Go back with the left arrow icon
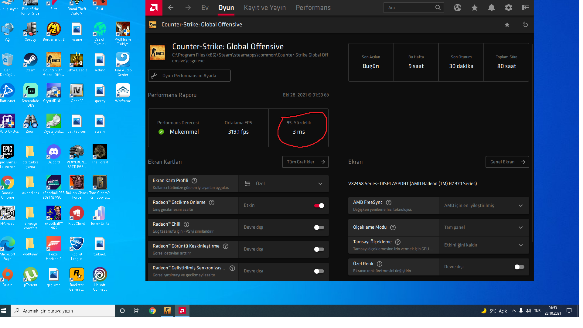 (171, 8)
